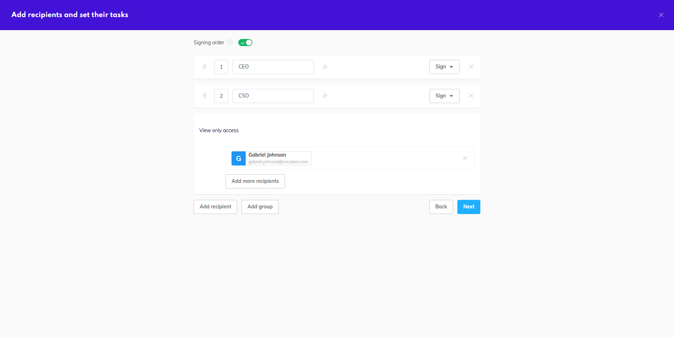
Task: Go back with the Back button
Action: click(x=441, y=207)
